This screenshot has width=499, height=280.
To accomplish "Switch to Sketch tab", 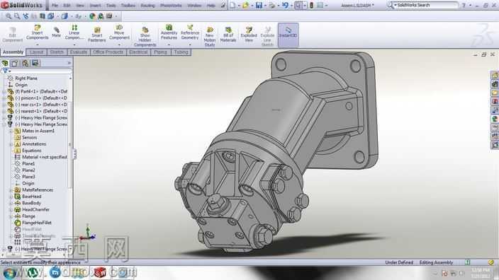I will pos(57,52).
